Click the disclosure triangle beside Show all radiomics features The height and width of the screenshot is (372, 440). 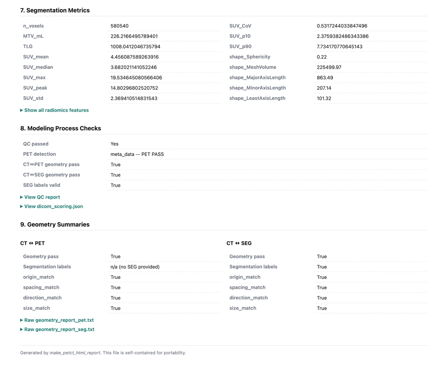pyautogui.click(x=21, y=110)
